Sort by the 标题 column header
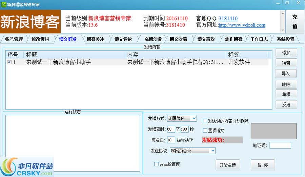The height and width of the screenshot is (177, 305). coord(74,55)
